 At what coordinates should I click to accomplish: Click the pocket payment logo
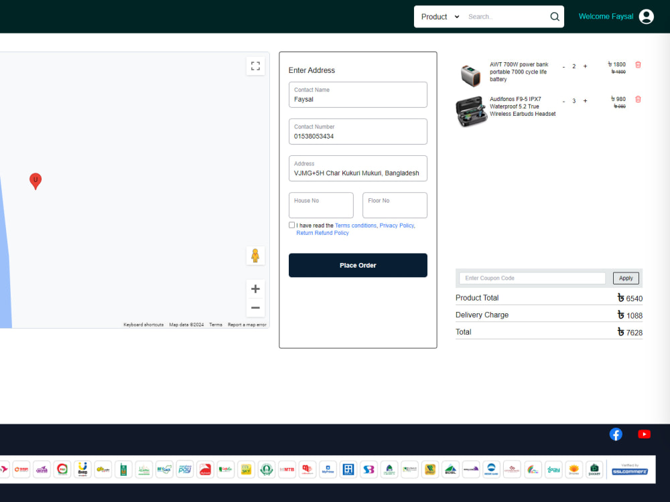tap(594, 470)
